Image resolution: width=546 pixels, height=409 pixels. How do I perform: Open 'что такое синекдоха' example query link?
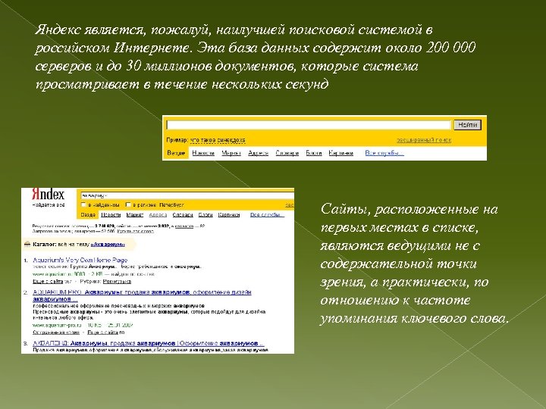[218, 140]
